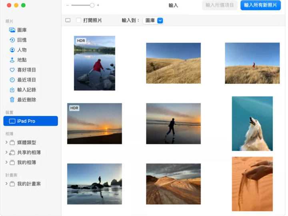Click the HDR badge on the sunset photo
This screenshot has height=216, width=288.
[74, 108]
